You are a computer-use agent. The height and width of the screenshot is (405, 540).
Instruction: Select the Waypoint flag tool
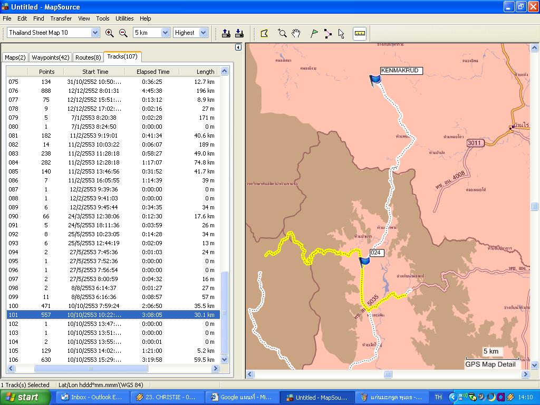pos(314,33)
